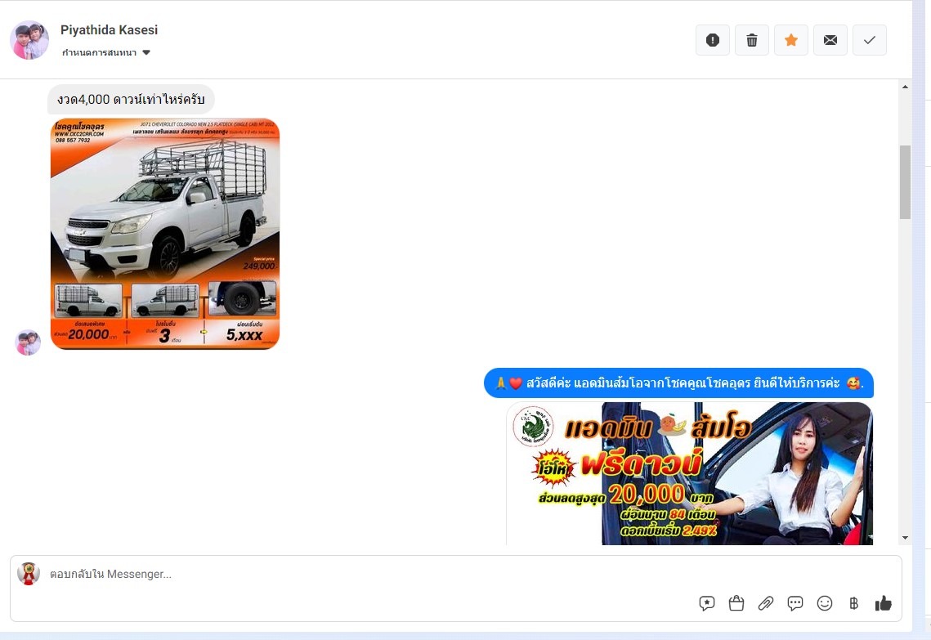Mark conversation as spam with exclamation icon

click(x=713, y=40)
